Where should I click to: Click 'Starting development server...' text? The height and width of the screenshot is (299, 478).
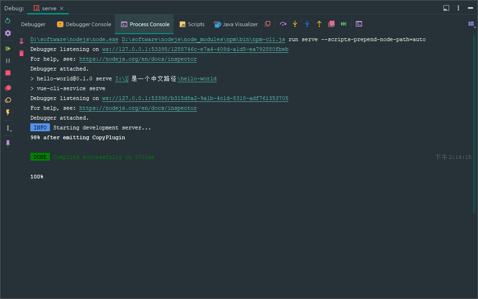click(x=102, y=128)
